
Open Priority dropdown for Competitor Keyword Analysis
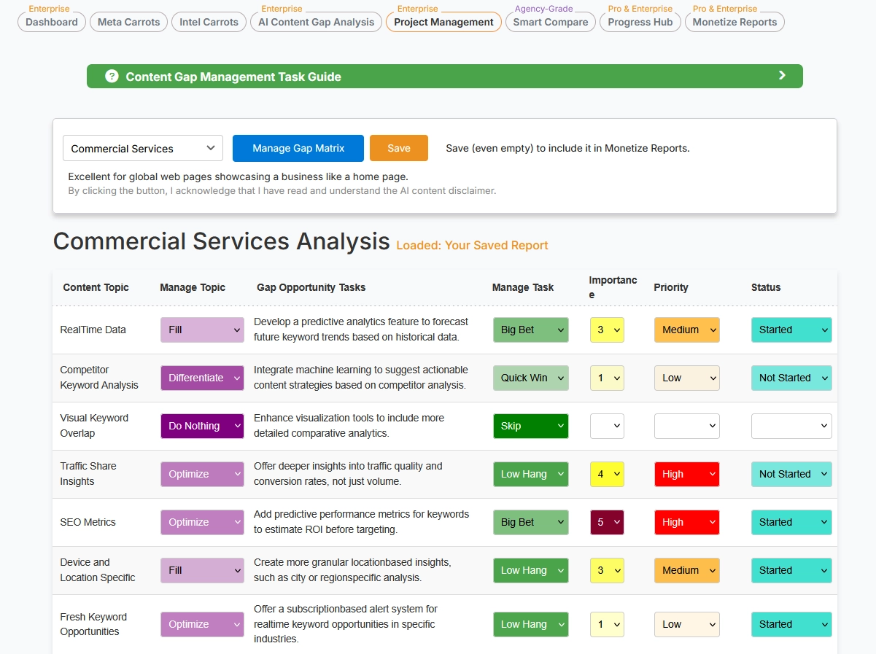(687, 378)
